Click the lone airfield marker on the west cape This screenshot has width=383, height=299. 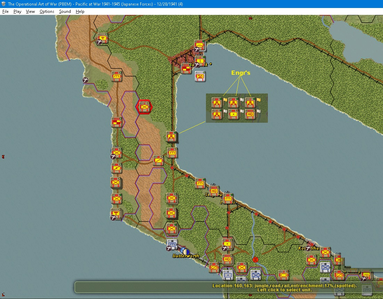(x=85, y=80)
